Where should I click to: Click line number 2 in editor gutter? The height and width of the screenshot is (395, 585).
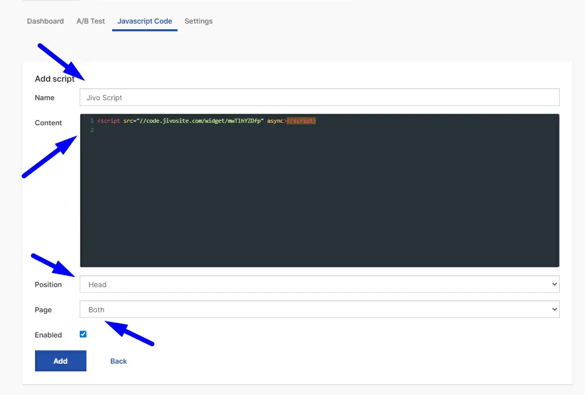point(92,130)
